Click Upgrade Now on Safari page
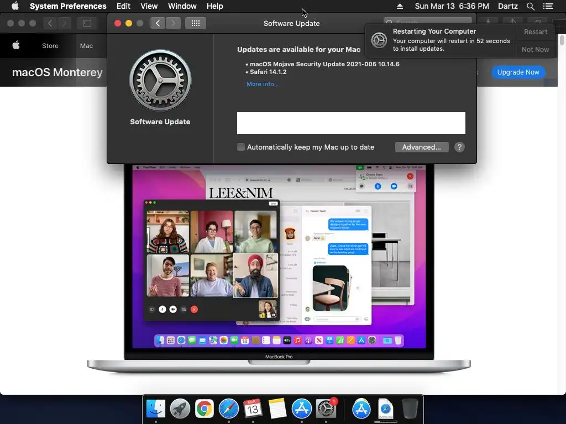Viewport: 566px width, 424px height. [518, 72]
